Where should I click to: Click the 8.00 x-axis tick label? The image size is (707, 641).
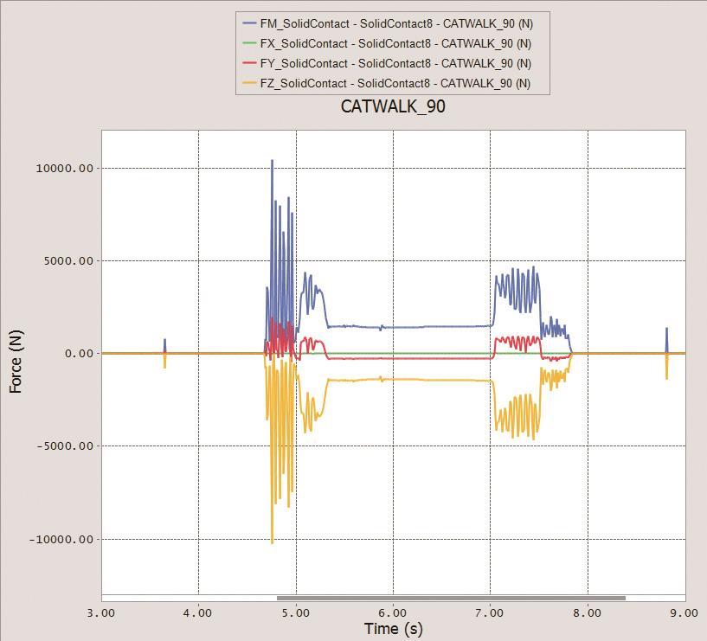pyautogui.click(x=587, y=613)
